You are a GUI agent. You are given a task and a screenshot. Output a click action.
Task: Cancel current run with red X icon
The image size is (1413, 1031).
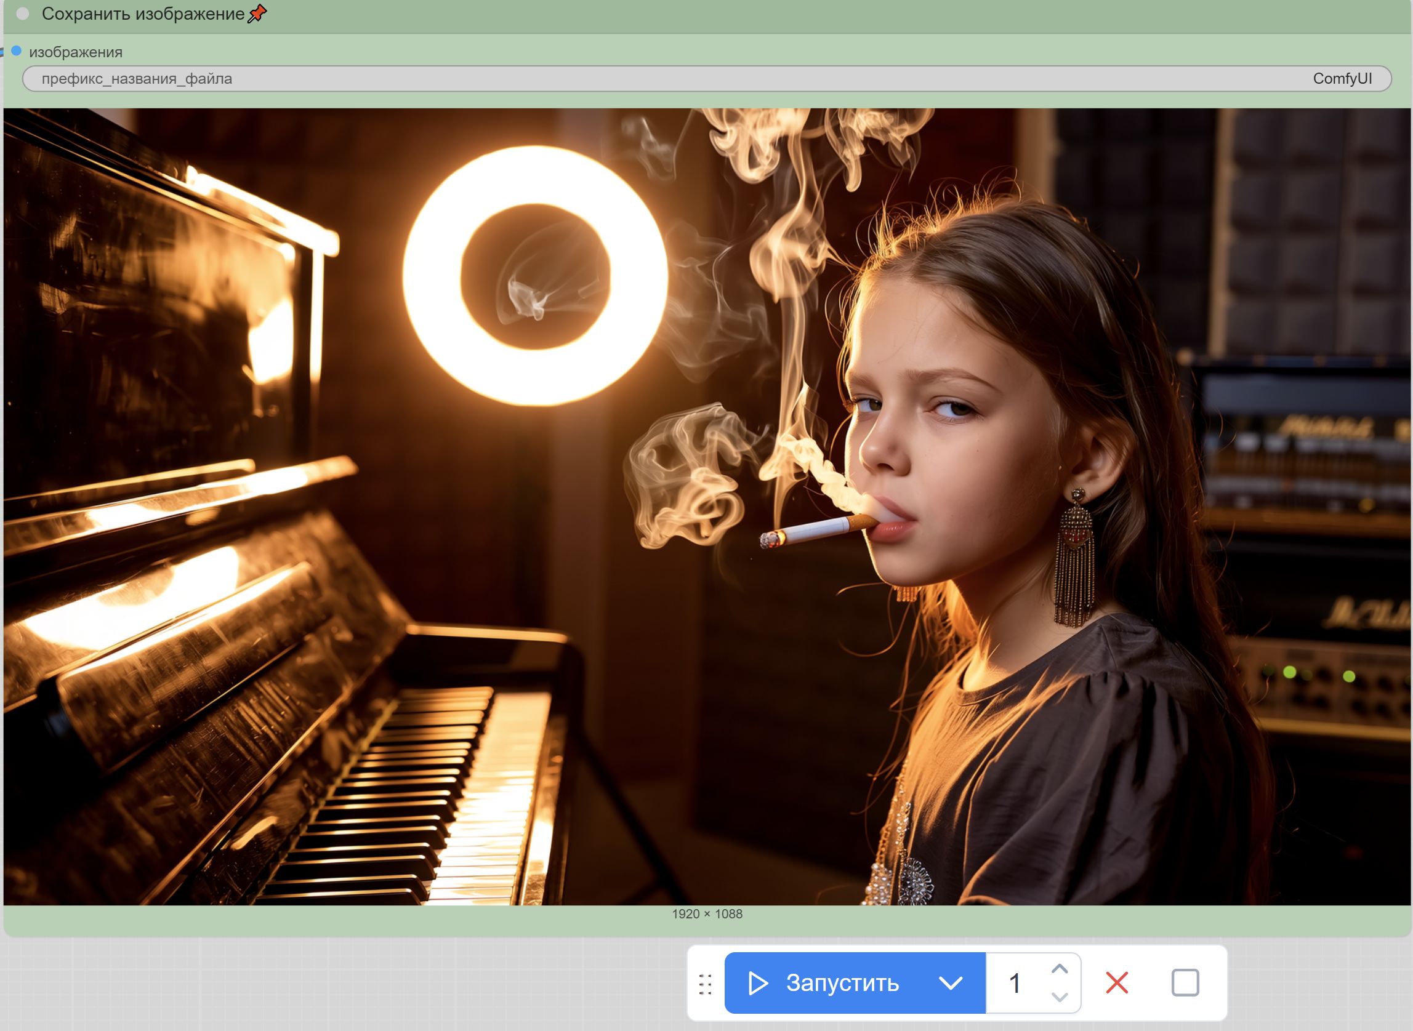[x=1116, y=983]
